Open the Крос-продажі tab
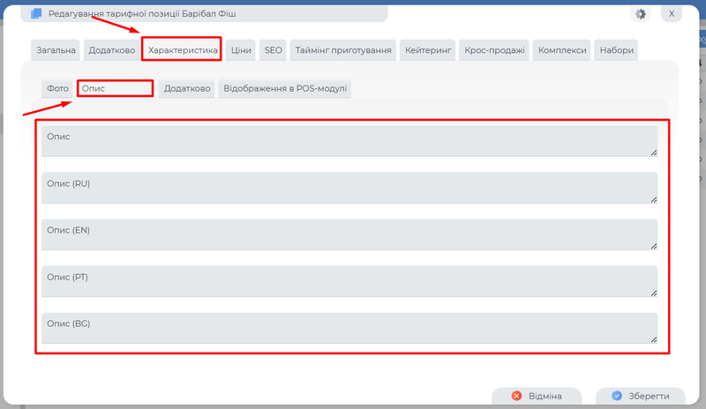Image resolution: width=706 pixels, height=409 pixels. pyautogui.click(x=495, y=51)
